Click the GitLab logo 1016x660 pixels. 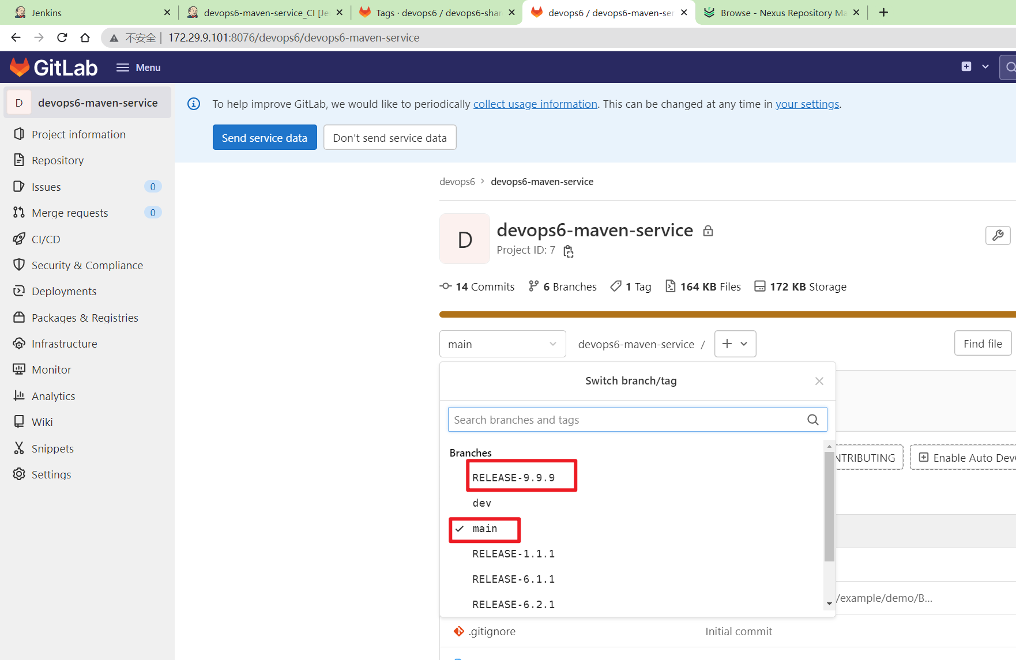(54, 67)
